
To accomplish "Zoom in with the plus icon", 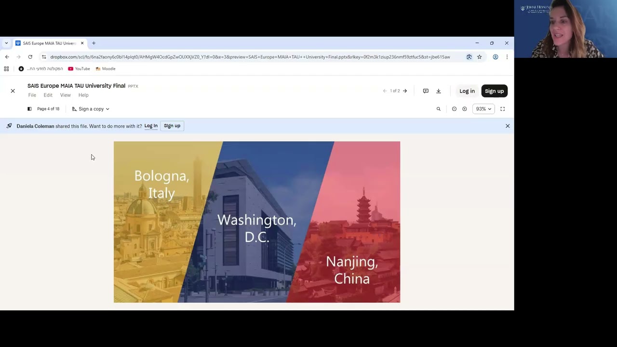I will (465, 109).
